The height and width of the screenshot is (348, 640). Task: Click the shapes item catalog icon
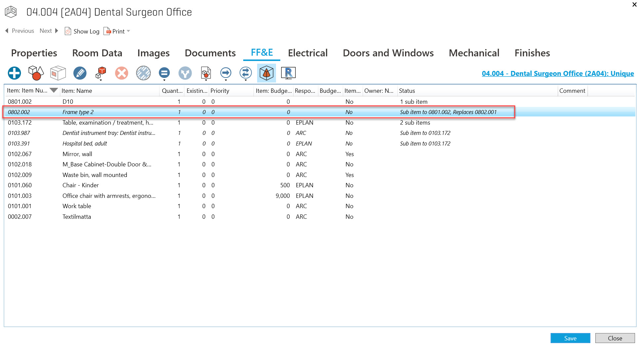click(x=36, y=73)
